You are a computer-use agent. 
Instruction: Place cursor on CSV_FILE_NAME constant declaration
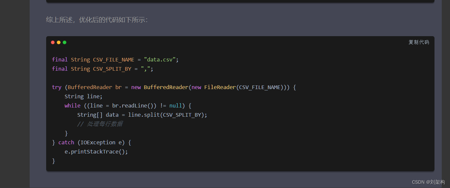[x=113, y=59]
